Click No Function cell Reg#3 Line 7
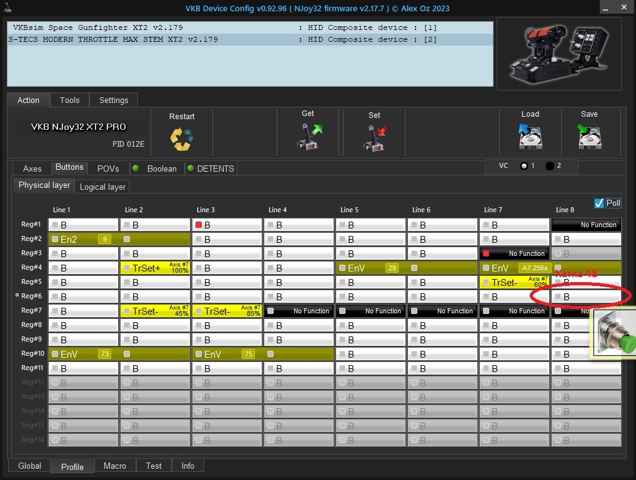The height and width of the screenshot is (480, 636). pos(514,253)
